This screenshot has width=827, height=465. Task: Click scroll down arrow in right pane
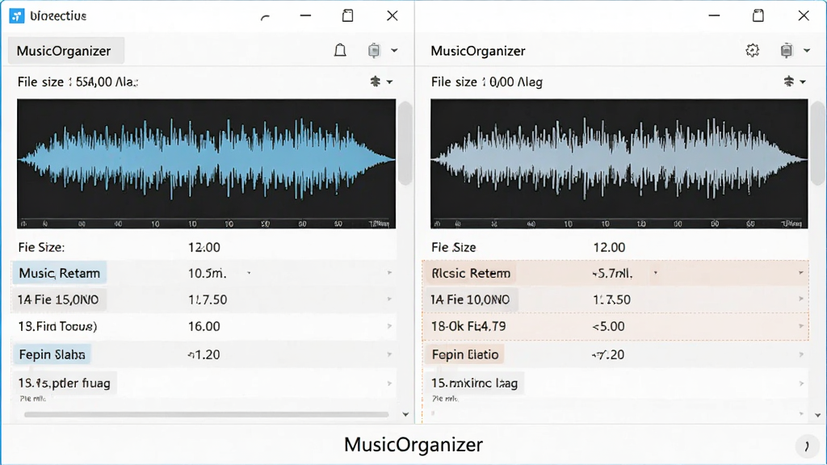pos(817,416)
